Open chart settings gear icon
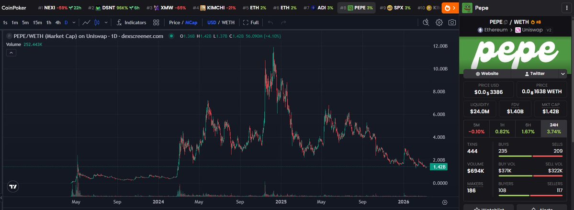This screenshot has height=210, width=574. 439,22
